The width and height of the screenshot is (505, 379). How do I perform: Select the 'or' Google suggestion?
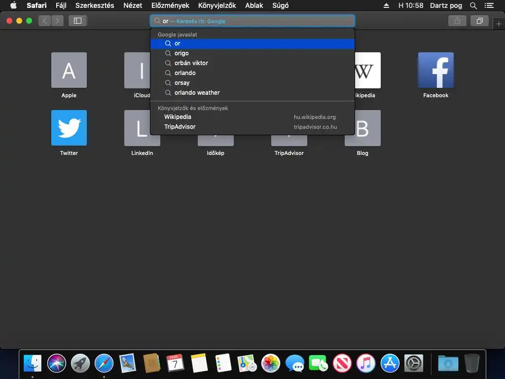point(252,43)
